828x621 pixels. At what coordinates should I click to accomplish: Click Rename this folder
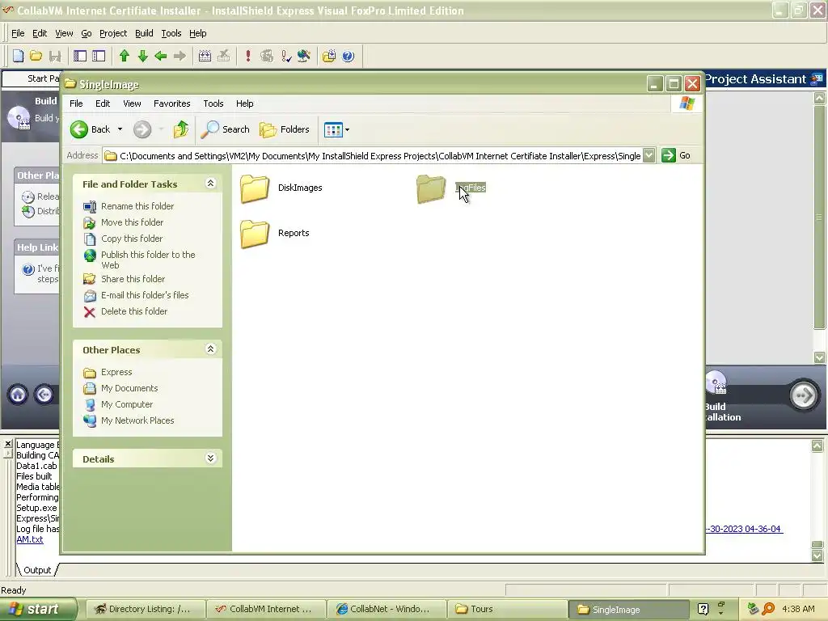(137, 206)
